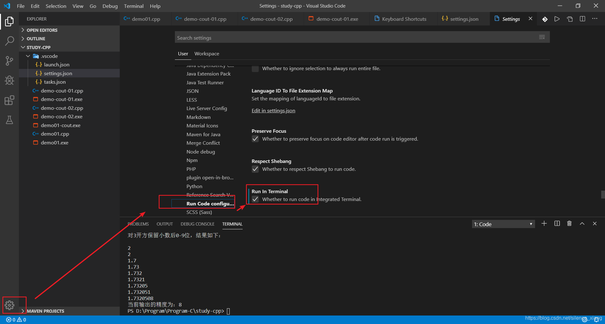The height and width of the screenshot is (324, 605).
Task: Kill the terminal with trash icon
Action: [x=569, y=224]
